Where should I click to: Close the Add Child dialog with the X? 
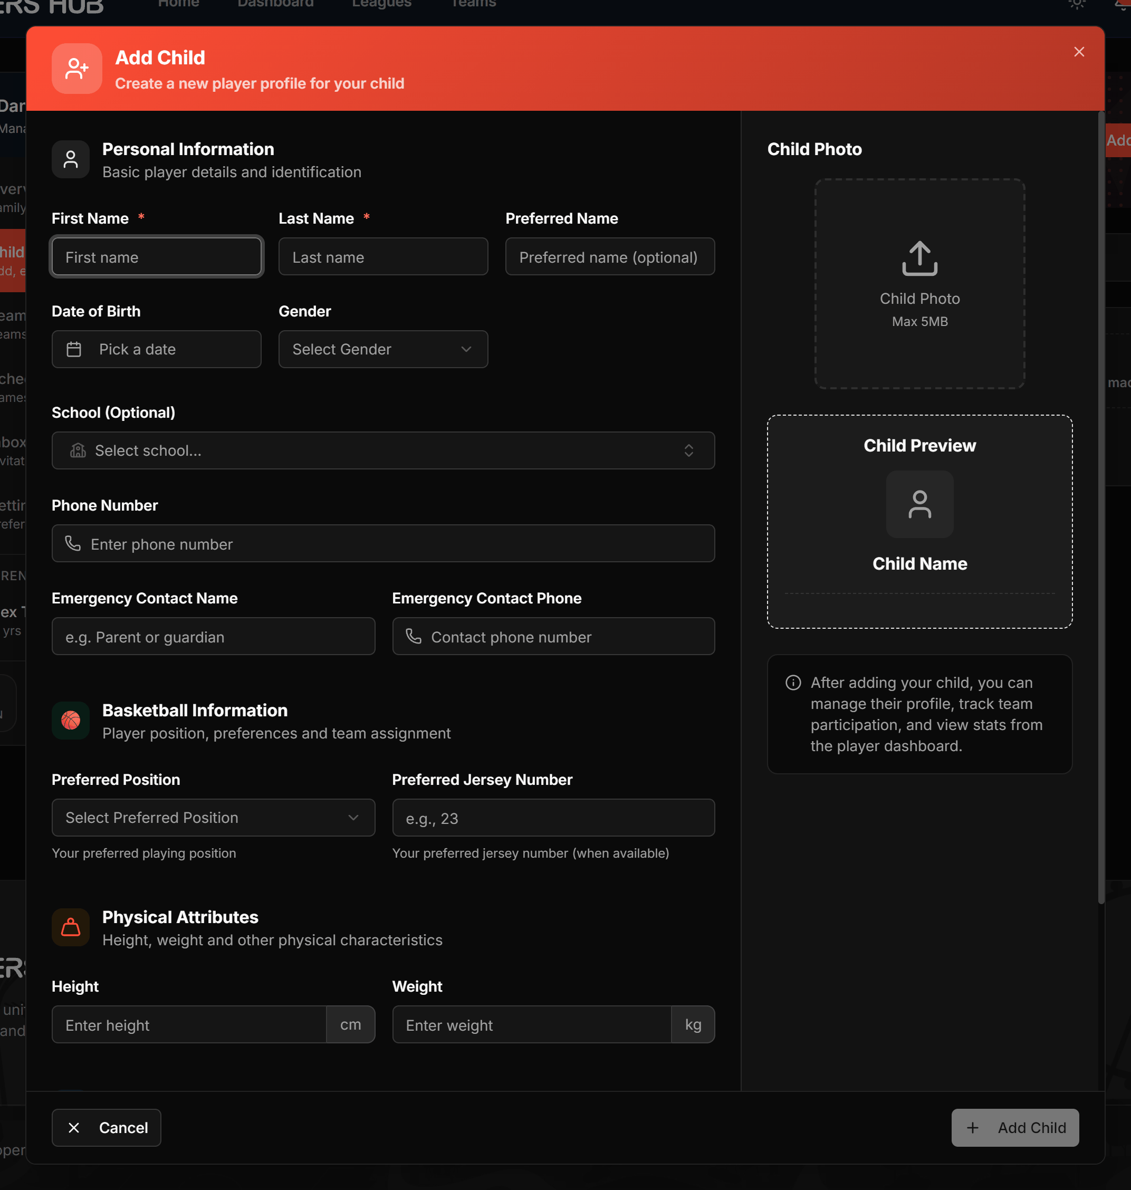pos(1079,52)
